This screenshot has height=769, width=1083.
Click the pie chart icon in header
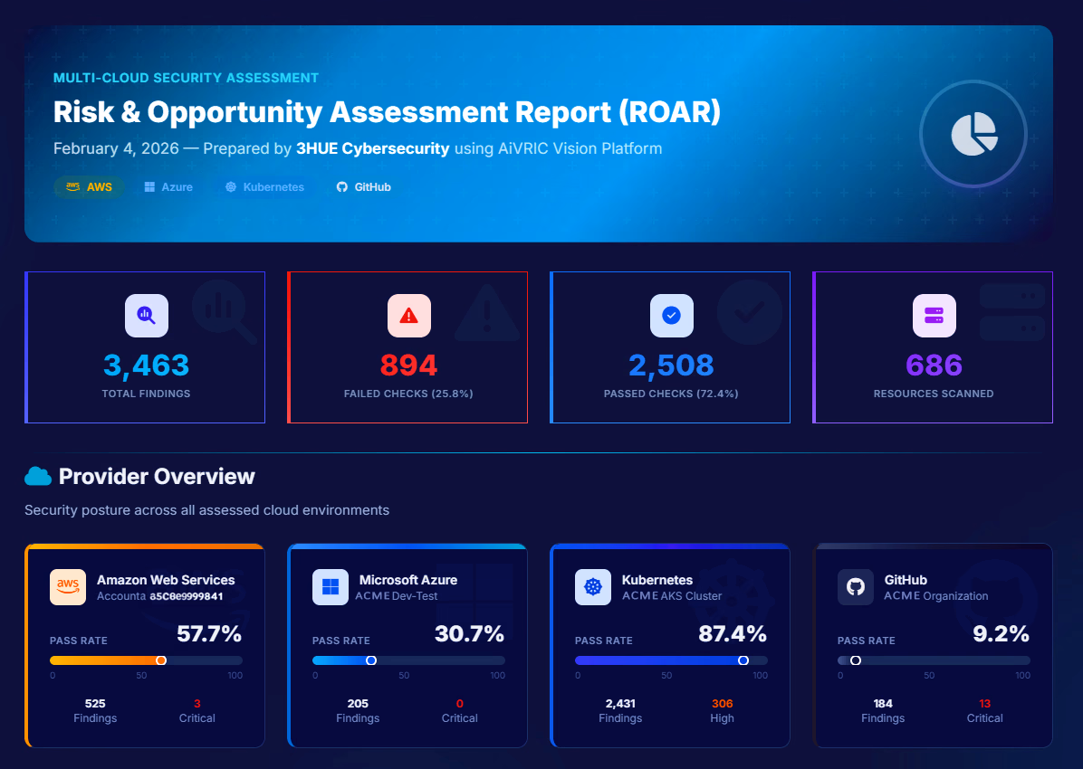point(973,135)
